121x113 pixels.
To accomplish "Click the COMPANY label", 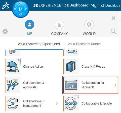I will pyautogui.click(x=59, y=34).
